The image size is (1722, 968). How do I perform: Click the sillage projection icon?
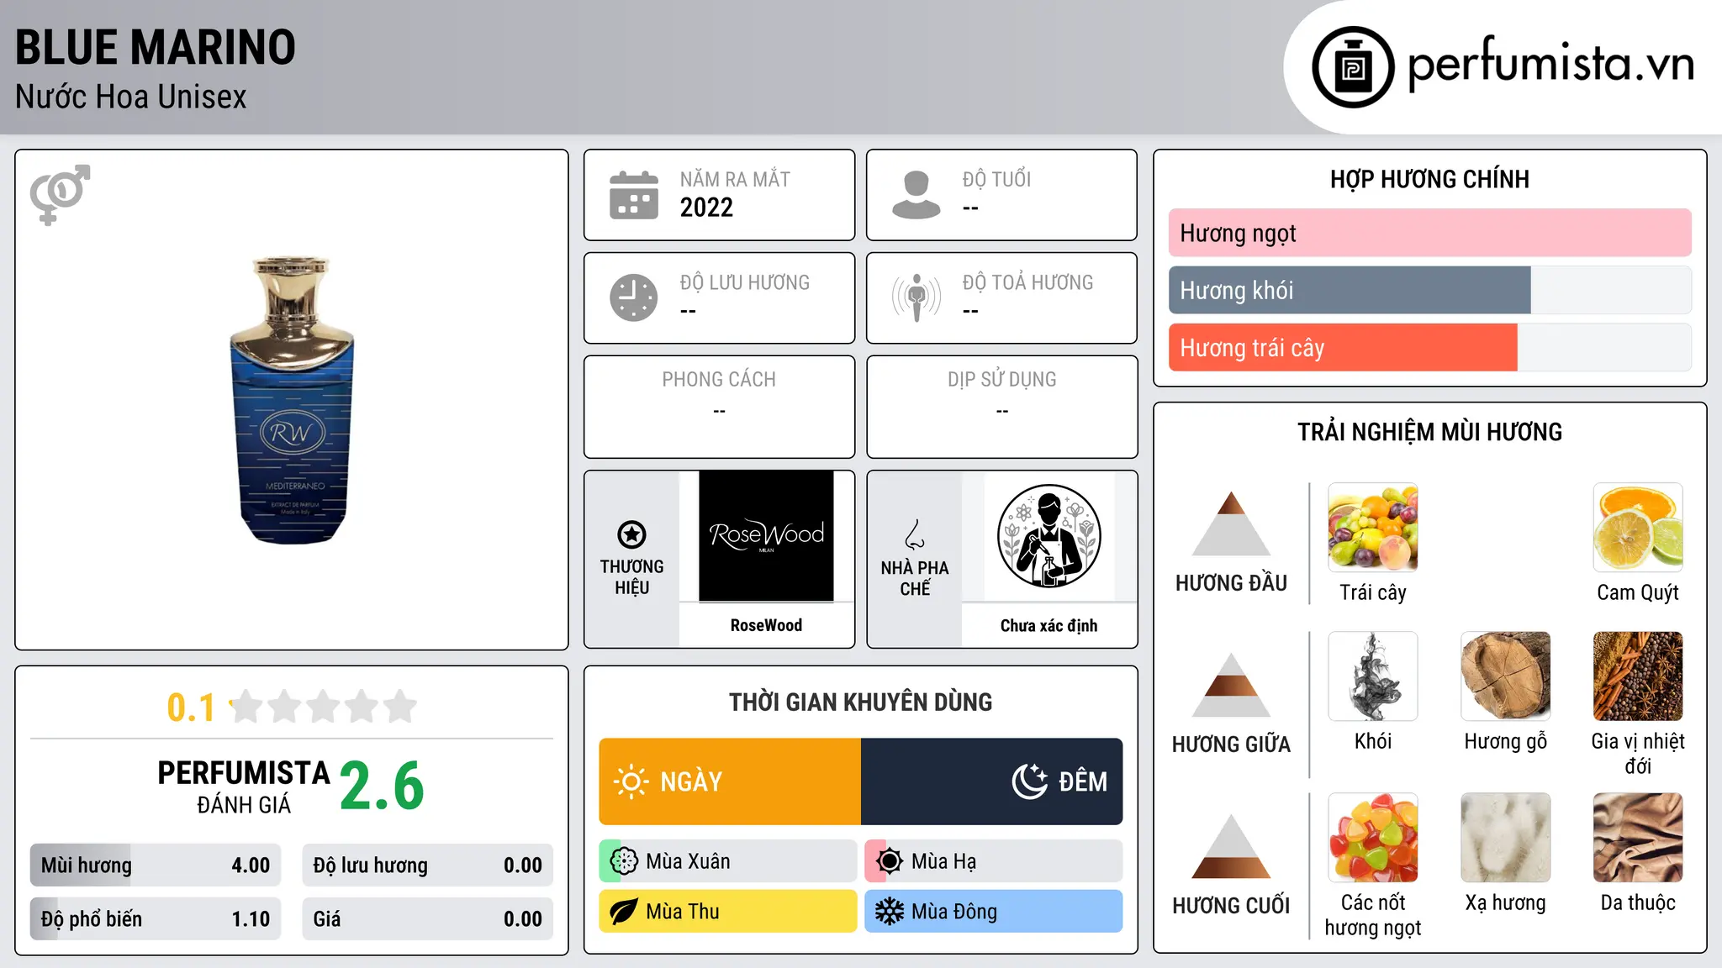click(916, 297)
